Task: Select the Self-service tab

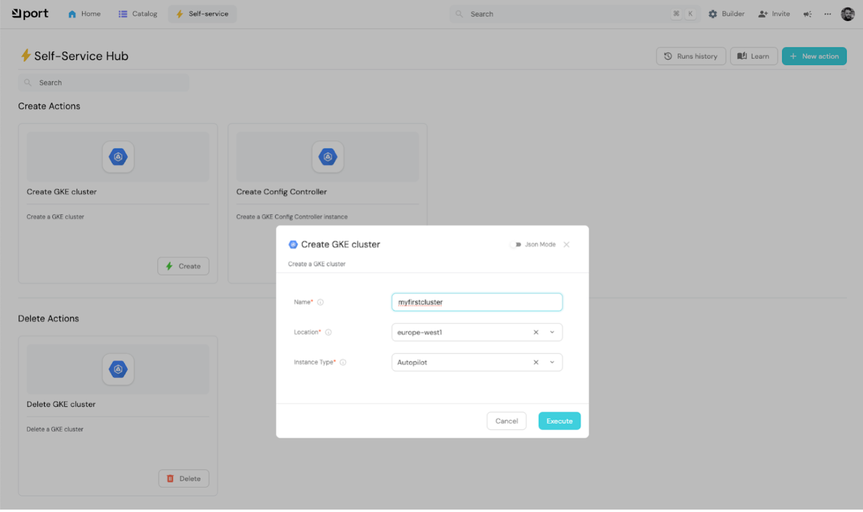Action: click(x=202, y=14)
